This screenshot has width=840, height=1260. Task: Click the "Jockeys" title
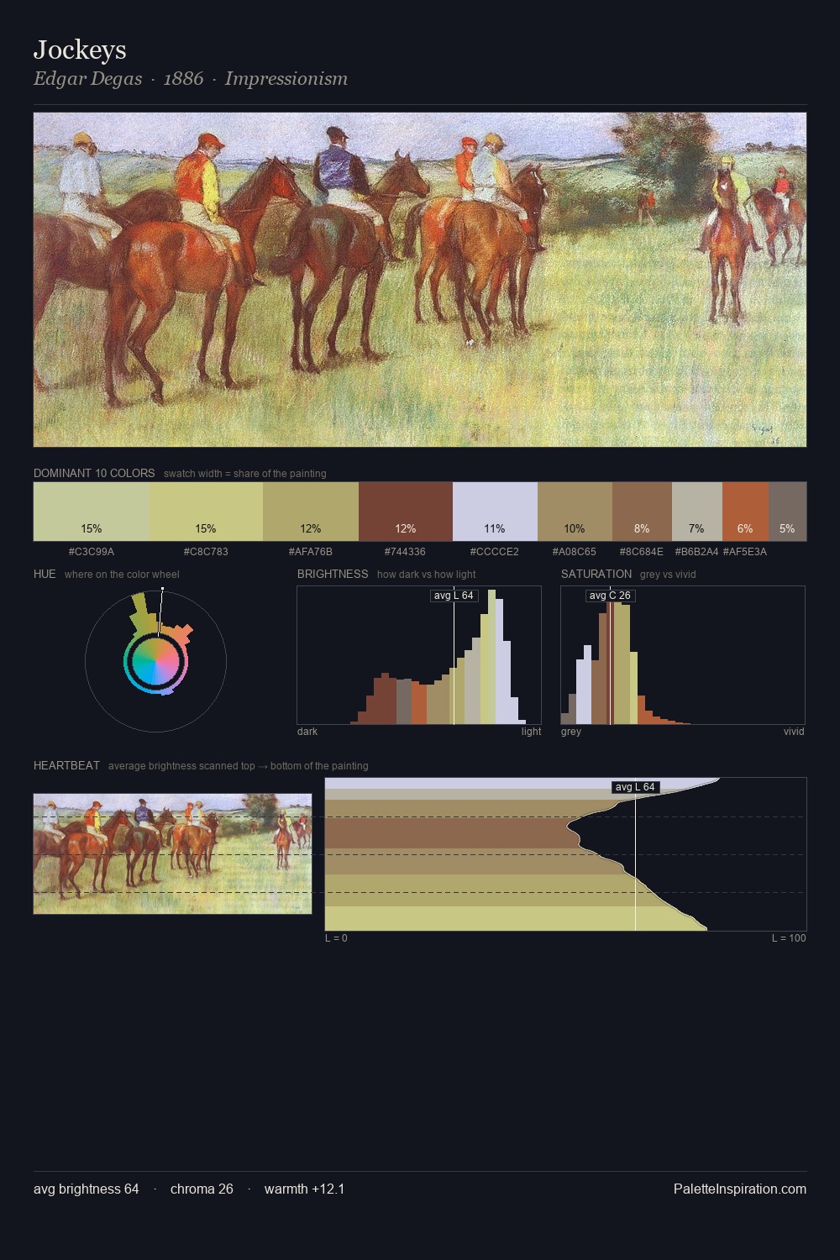coord(80,50)
